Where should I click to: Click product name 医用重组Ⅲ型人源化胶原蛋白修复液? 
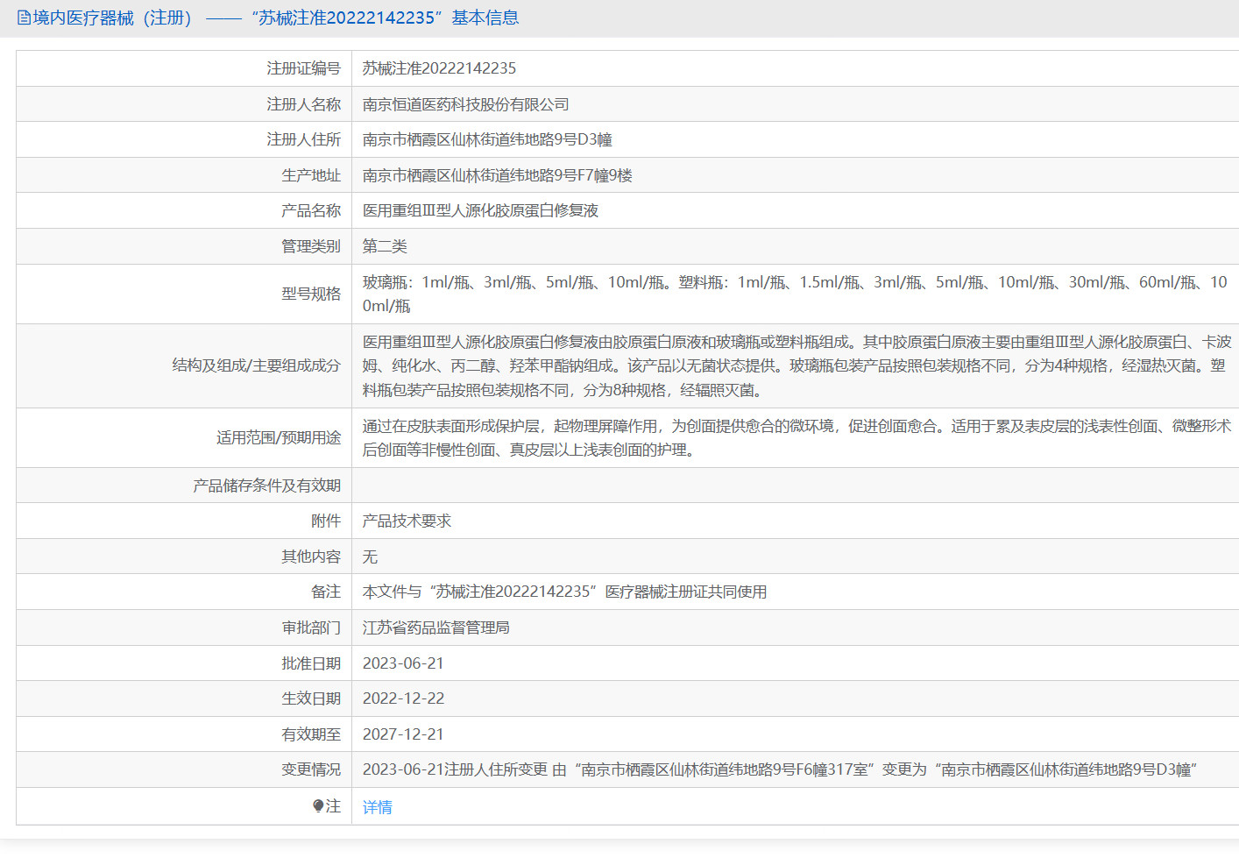480,210
